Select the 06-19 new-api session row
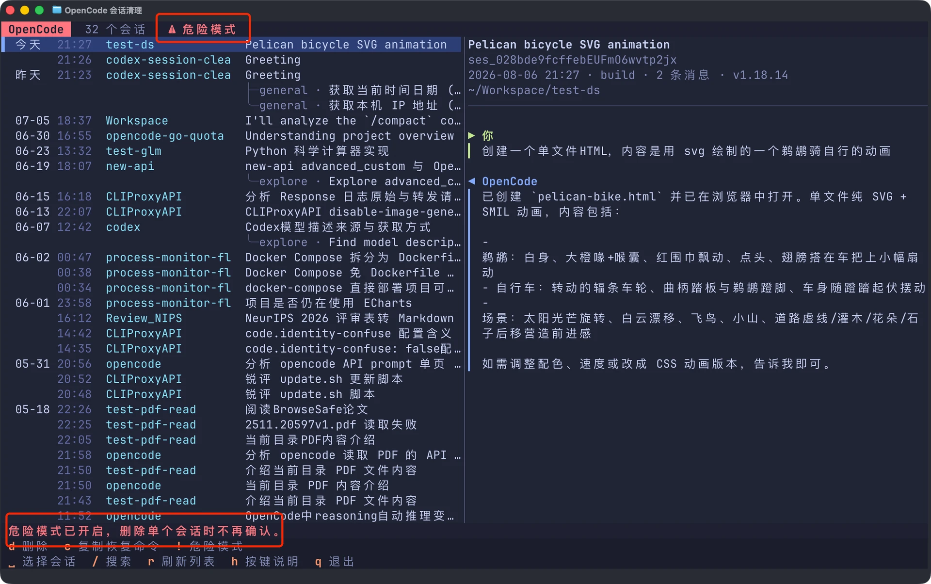The image size is (931, 584). tap(231, 166)
